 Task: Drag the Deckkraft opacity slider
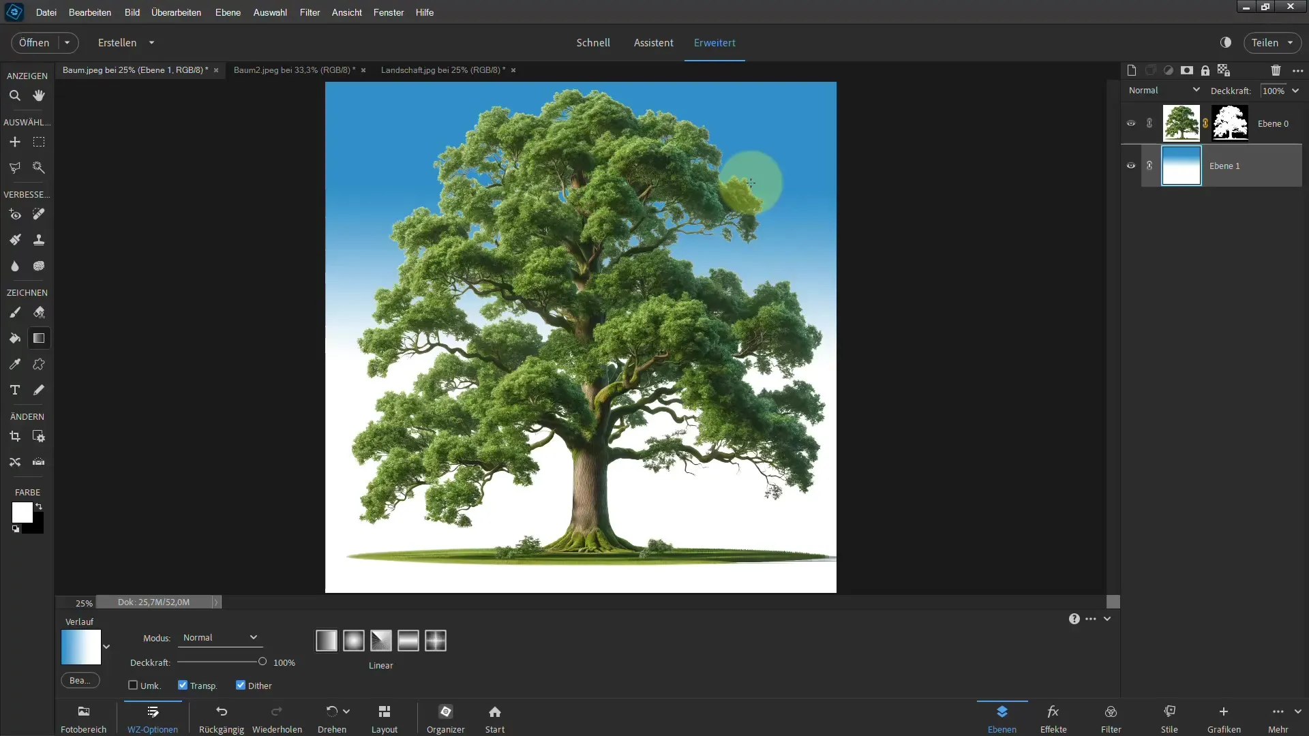pos(263,662)
